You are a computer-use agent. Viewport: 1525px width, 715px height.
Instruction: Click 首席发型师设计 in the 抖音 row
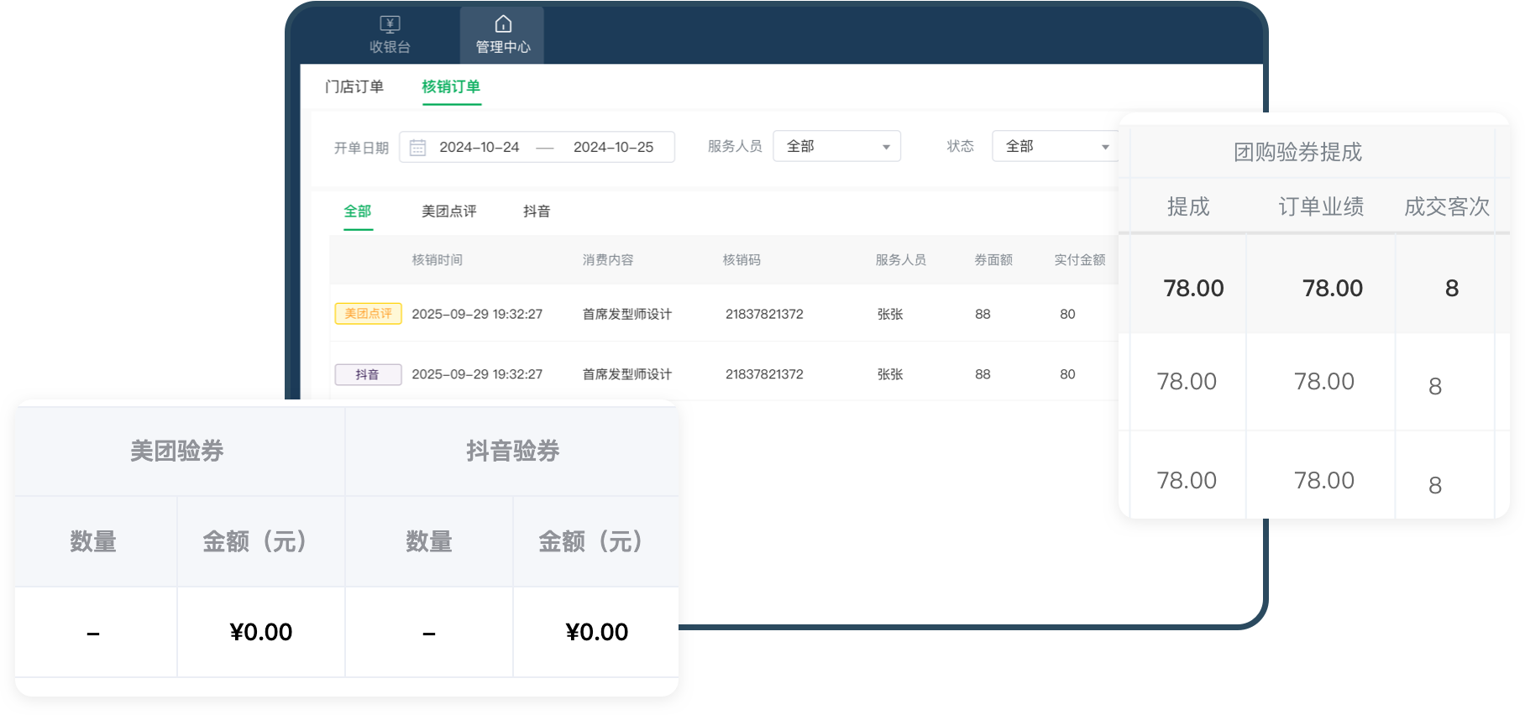[627, 374]
